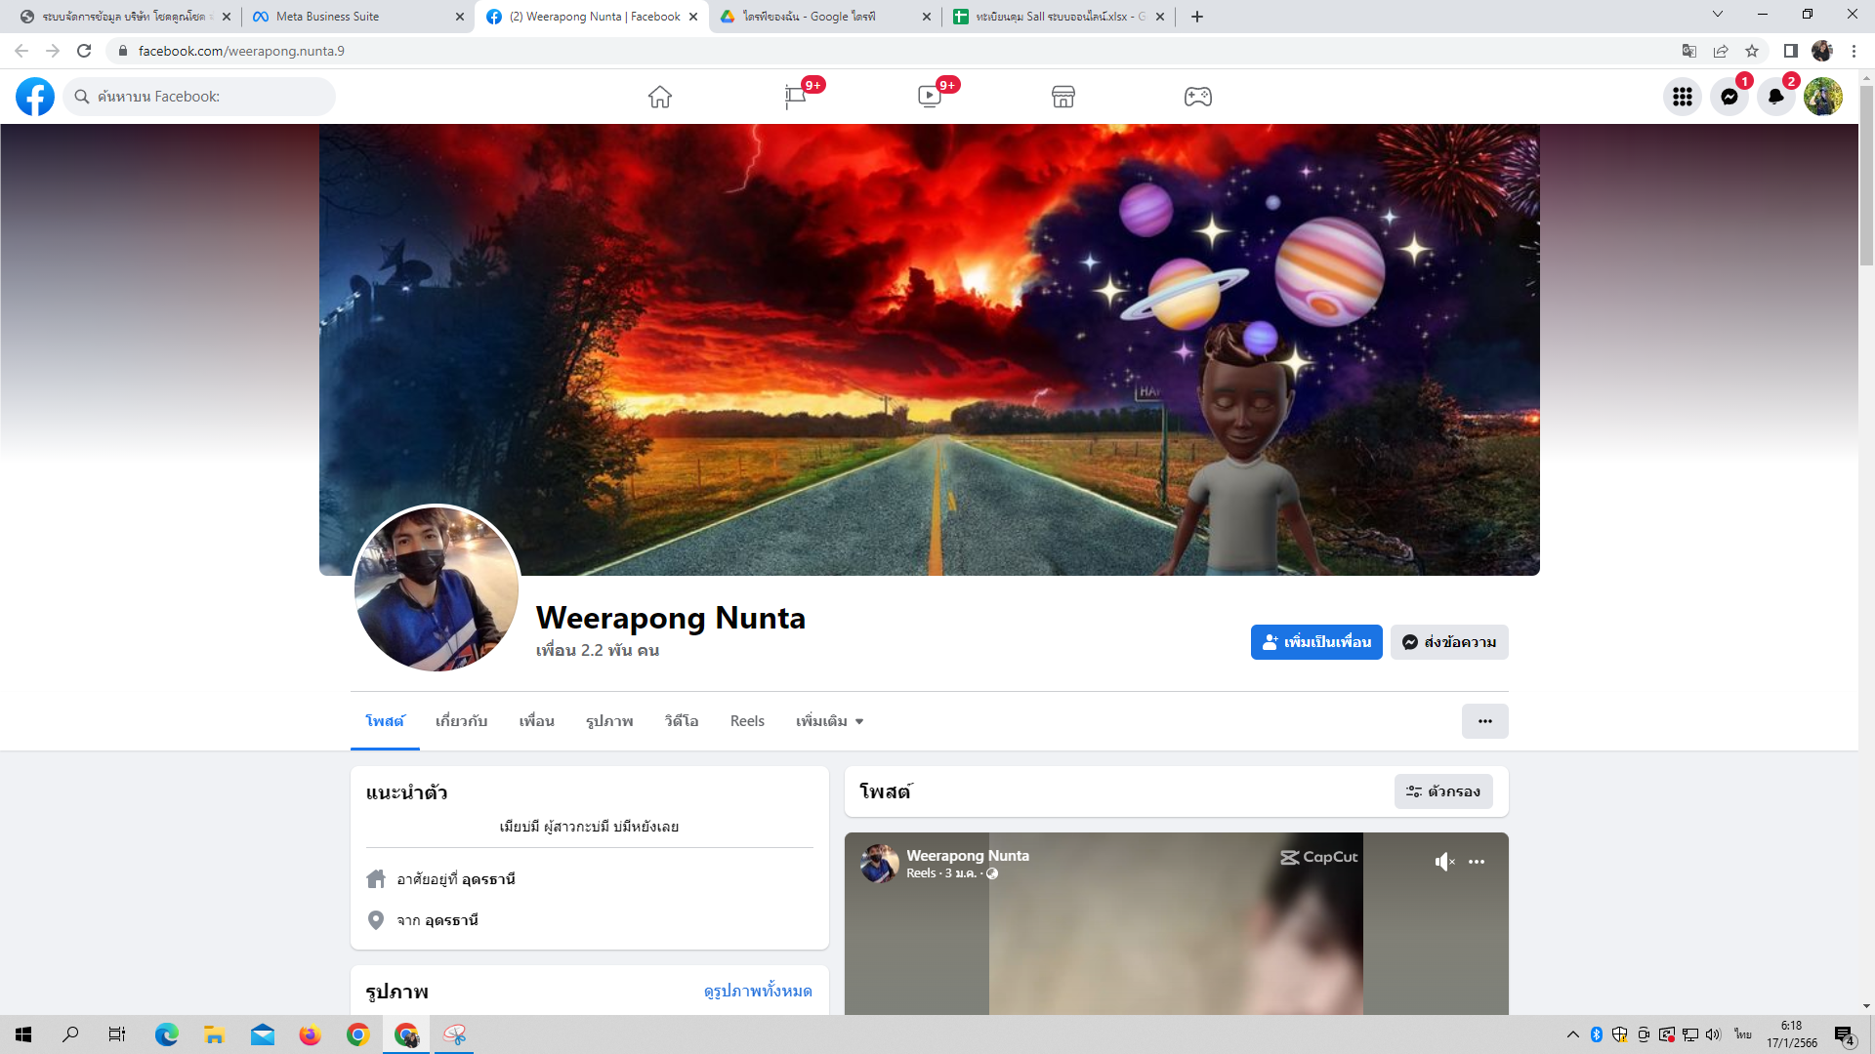Open the nine-dot menu grid icon
The height and width of the screenshot is (1054, 1875).
(x=1683, y=97)
